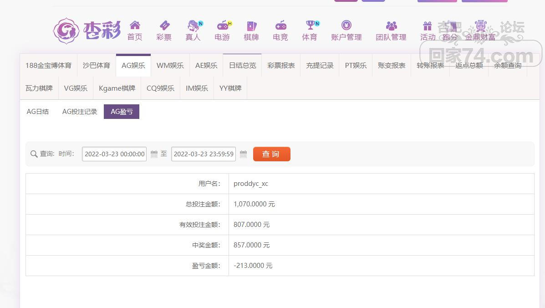Click the chess and cards (棋牌) icon
545x308 pixels.
[251, 26]
